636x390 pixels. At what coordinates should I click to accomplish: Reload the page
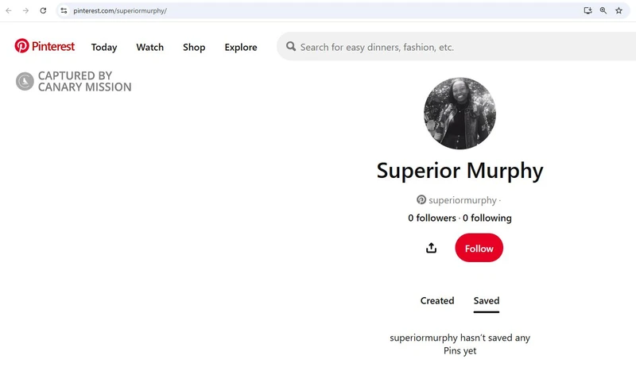point(43,10)
